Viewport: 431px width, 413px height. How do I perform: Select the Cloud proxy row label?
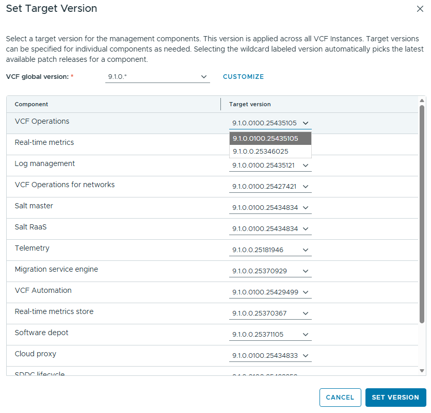(x=36, y=354)
